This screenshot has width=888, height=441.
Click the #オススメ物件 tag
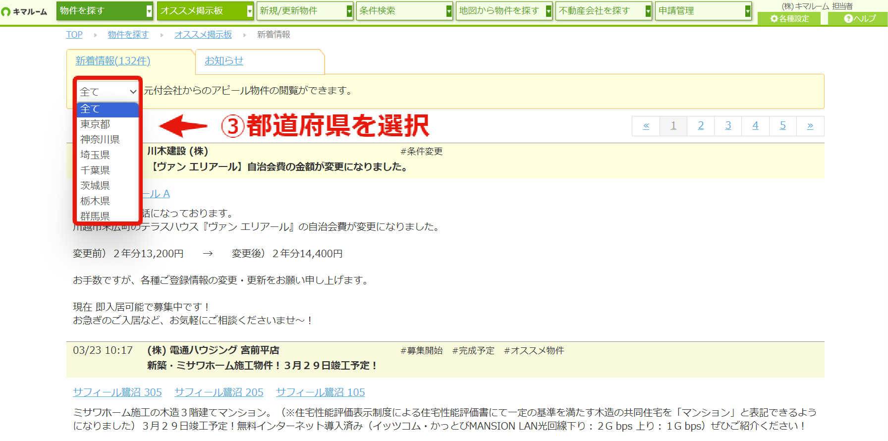(x=534, y=351)
